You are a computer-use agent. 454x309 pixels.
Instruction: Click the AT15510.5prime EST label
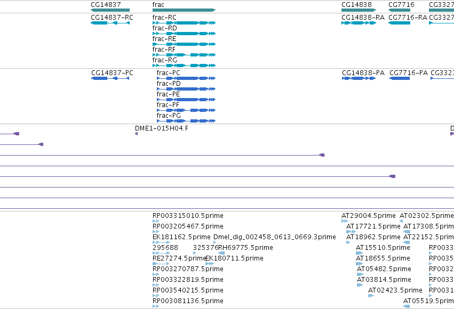point(383,248)
